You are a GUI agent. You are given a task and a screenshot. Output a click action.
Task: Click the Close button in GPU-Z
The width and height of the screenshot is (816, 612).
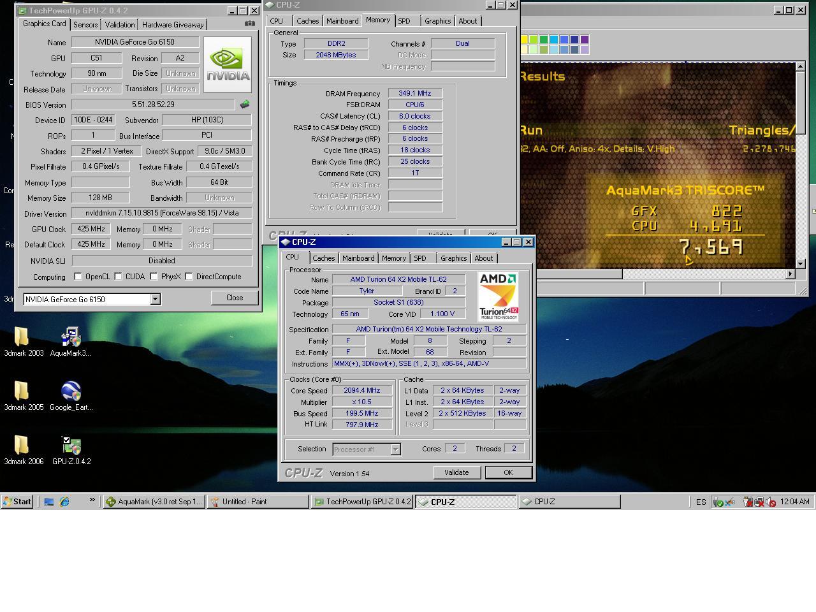point(235,298)
